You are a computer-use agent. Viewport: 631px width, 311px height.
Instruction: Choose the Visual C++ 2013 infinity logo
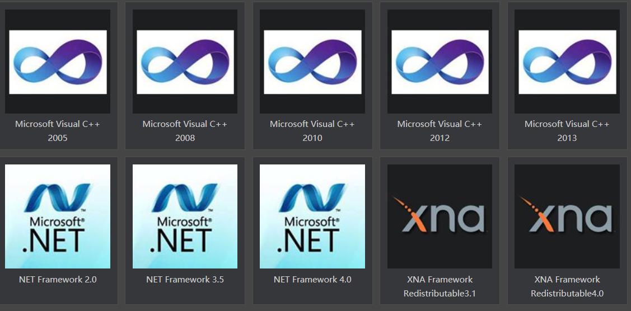click(567, 62)
